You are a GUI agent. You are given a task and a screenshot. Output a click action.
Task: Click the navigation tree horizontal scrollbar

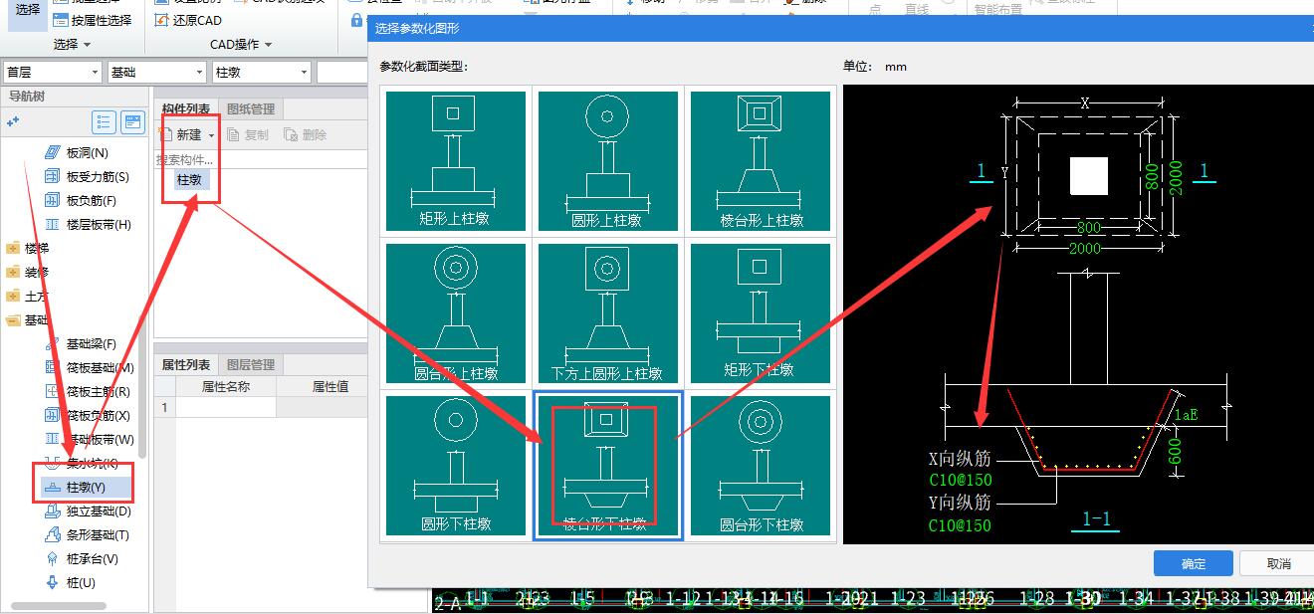[57, 605]
